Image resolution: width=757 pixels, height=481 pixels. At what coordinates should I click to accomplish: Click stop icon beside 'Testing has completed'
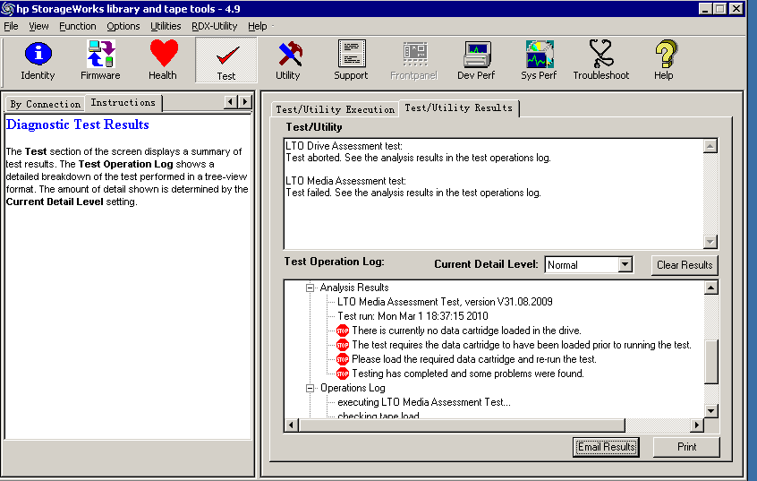tap(343, 374)
